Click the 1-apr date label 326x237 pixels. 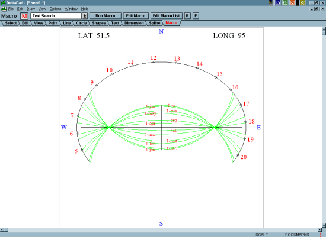point(151,124)
